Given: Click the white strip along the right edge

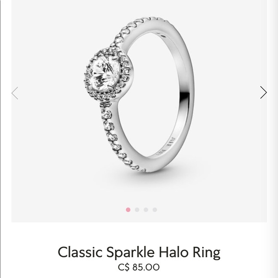Looking at the screenshot, I should pos(273,139).
